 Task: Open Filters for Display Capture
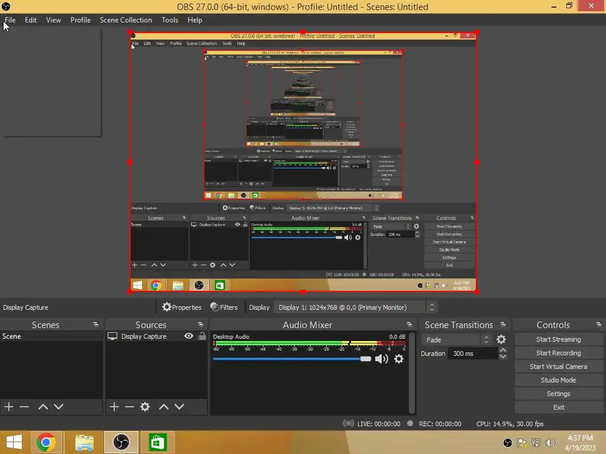(x=224, y=307)
